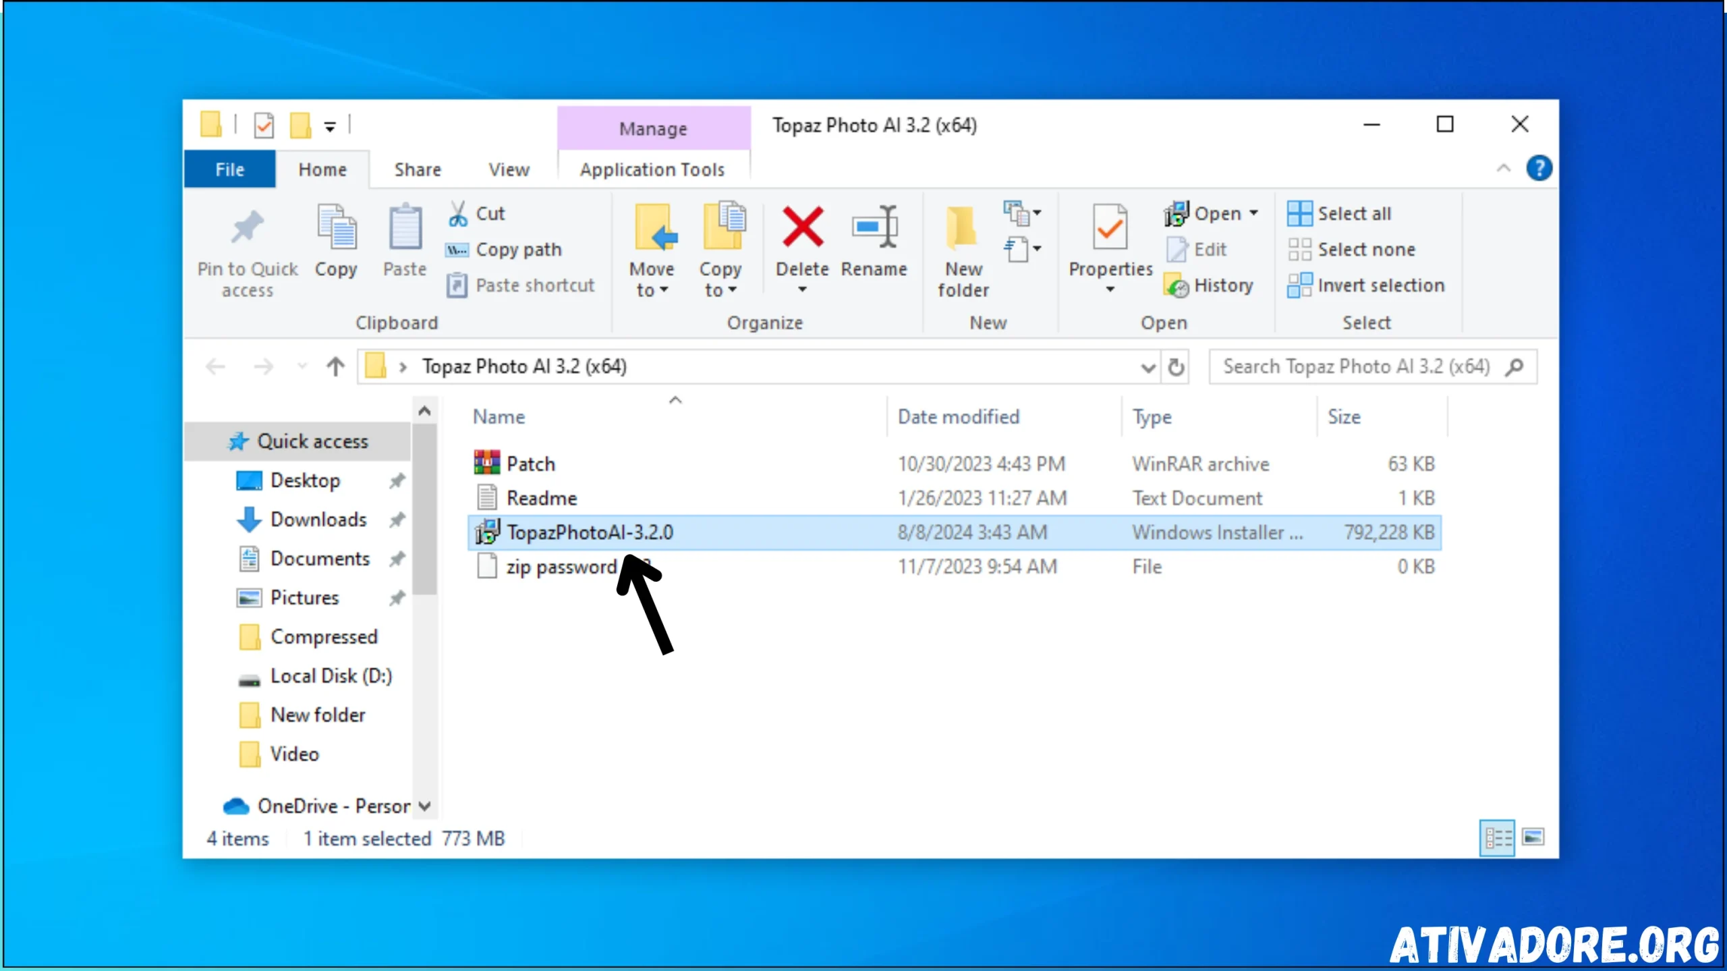Select OneDrive - Personal in sidebar
The image size is (1727, 971).
pyautogui.click(x=317, y=806)
